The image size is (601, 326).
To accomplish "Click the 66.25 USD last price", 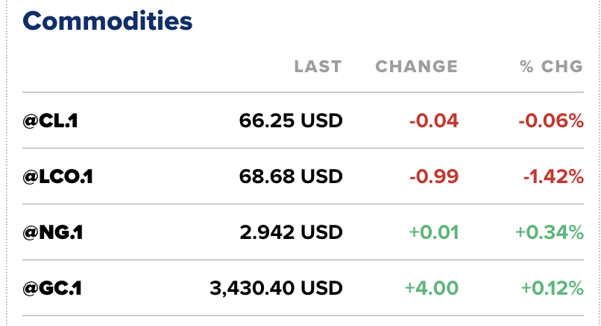I will 291,120.
